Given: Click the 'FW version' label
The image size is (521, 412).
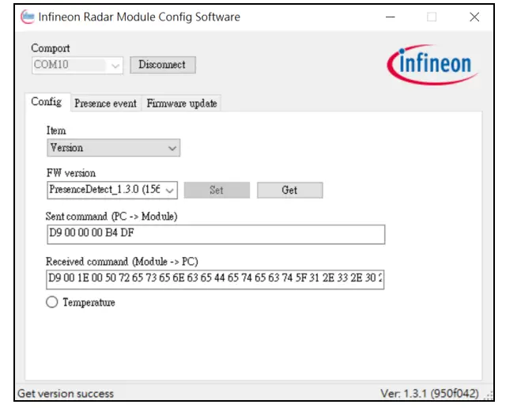Looking at the screenshot, I should (71, 173).
